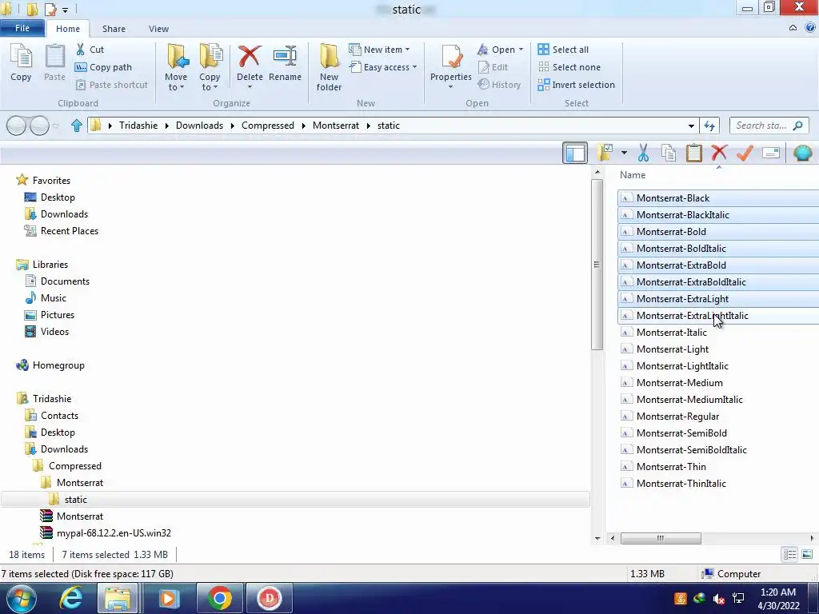
Task: Rename the selected file via ribbon
Action: coord(286,62)
